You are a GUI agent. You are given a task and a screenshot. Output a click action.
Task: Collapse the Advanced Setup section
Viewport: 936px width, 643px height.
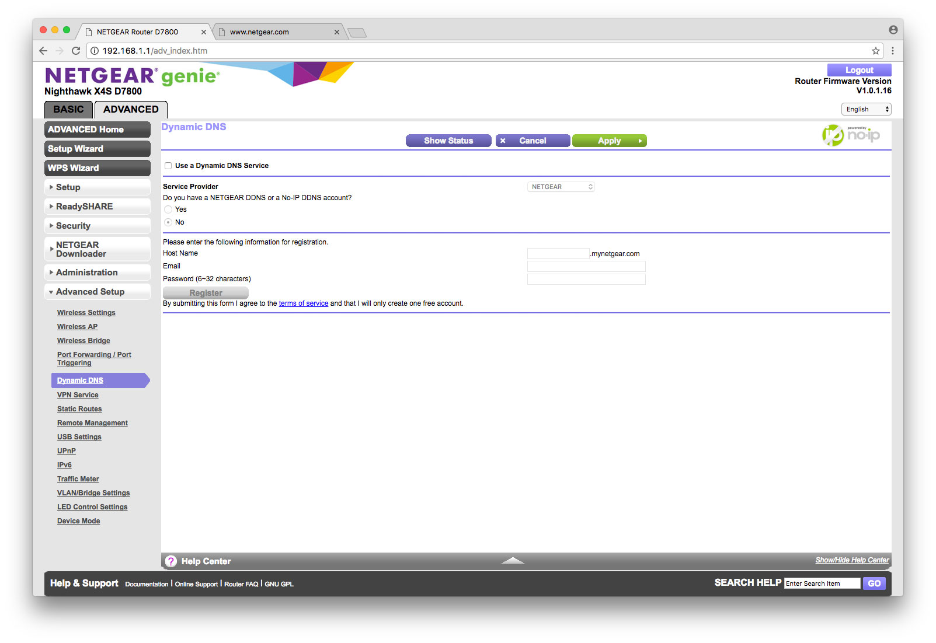click(x=98, y=292)
